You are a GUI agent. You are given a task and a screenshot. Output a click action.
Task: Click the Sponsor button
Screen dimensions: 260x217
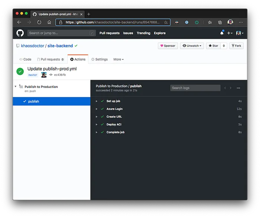click(x=168, y=46)
